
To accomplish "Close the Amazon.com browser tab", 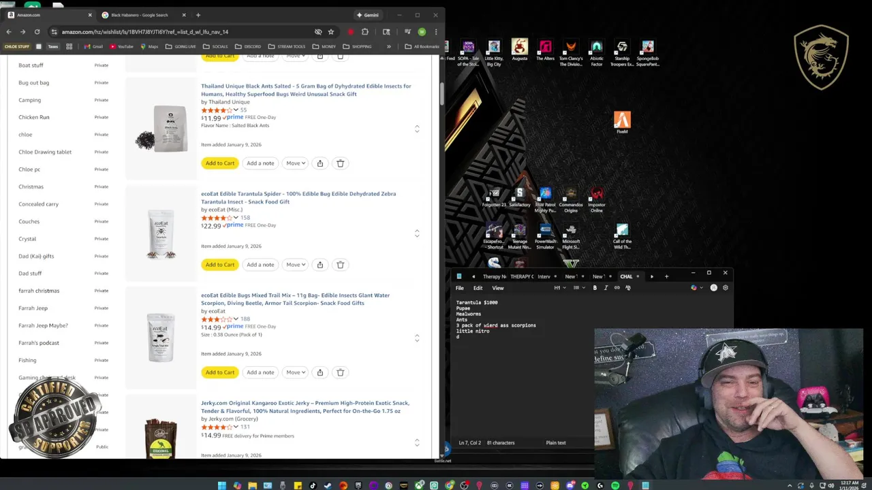I will 89,15.
